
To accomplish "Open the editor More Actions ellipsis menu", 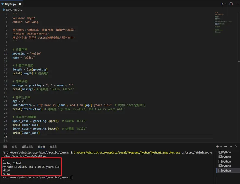I will click(236, 4).
